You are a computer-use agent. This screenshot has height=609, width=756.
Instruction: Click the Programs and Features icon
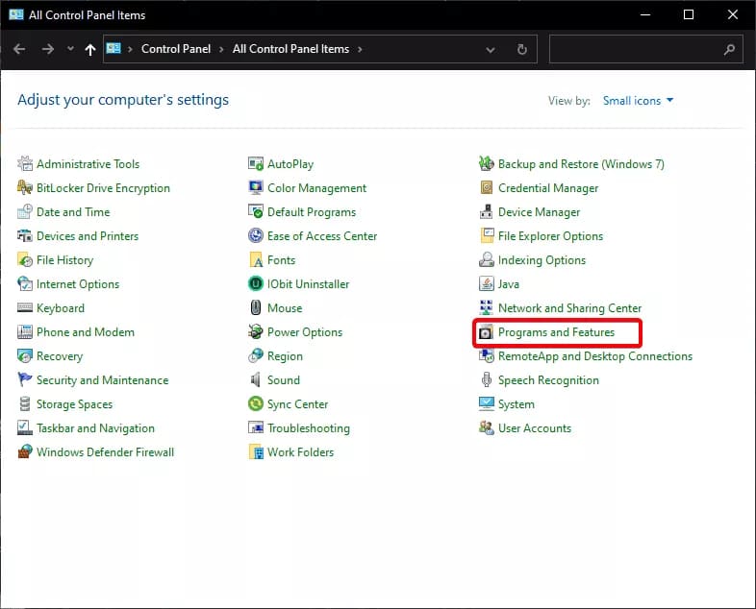487,332
